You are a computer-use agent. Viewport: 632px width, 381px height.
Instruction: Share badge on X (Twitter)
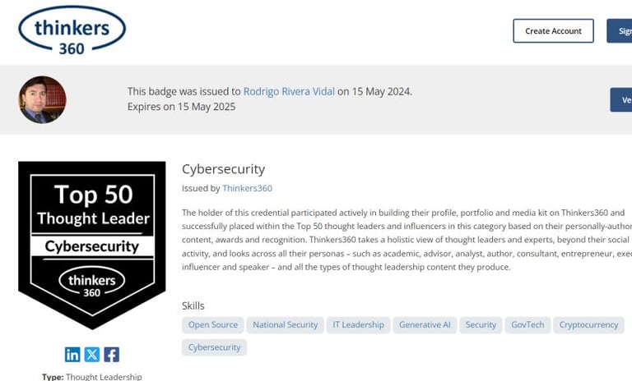92,354
